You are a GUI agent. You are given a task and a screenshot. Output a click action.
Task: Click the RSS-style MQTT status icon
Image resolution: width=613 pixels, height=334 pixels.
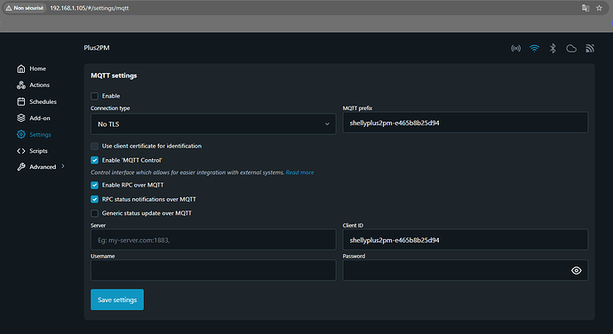point(590,49)
